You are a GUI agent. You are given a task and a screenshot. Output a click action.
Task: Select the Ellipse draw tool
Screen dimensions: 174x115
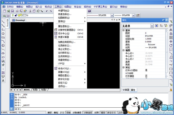[x=3, y=53]
